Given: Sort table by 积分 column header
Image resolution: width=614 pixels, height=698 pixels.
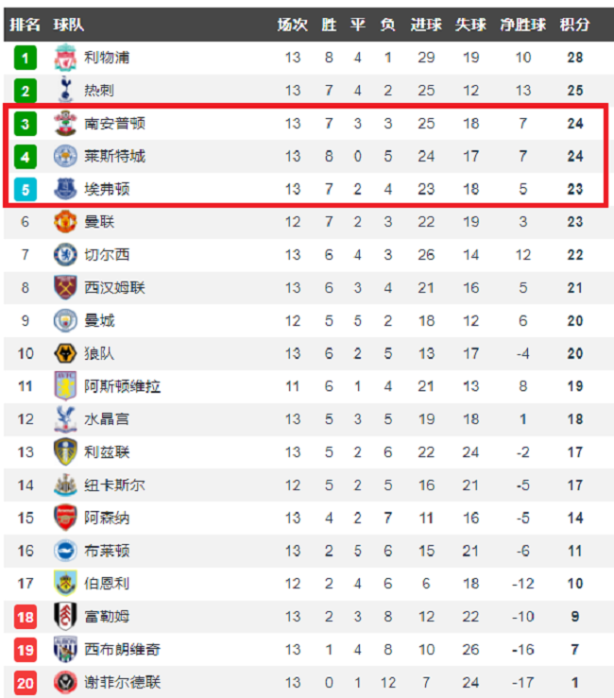Looking at the screenshot, I should pos(575,25).
